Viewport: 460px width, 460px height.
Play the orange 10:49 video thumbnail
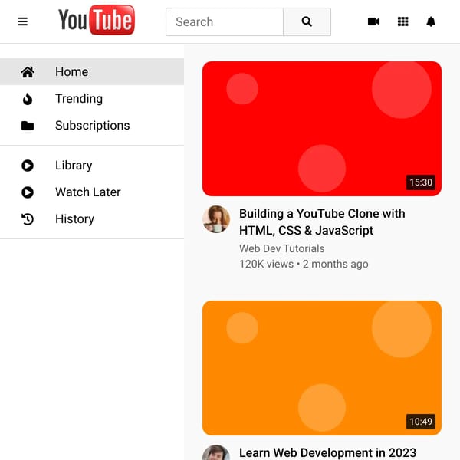tap(322, 368)
